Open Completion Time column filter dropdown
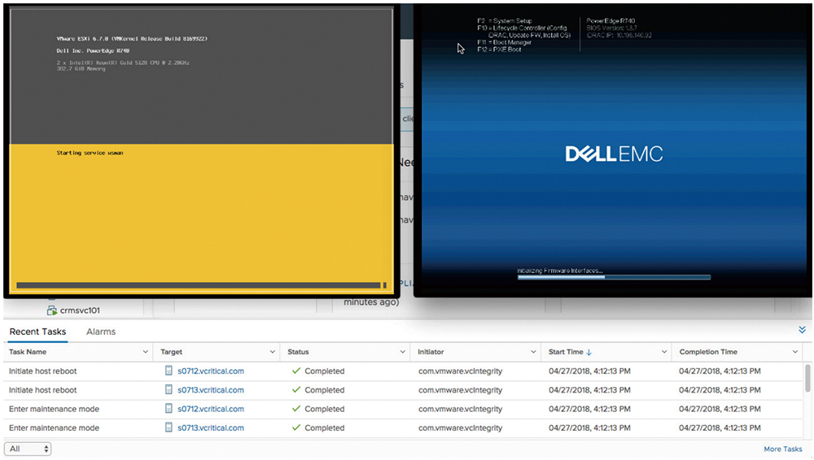The height and width of the screenshot is (460, 814). click(794, 352)
